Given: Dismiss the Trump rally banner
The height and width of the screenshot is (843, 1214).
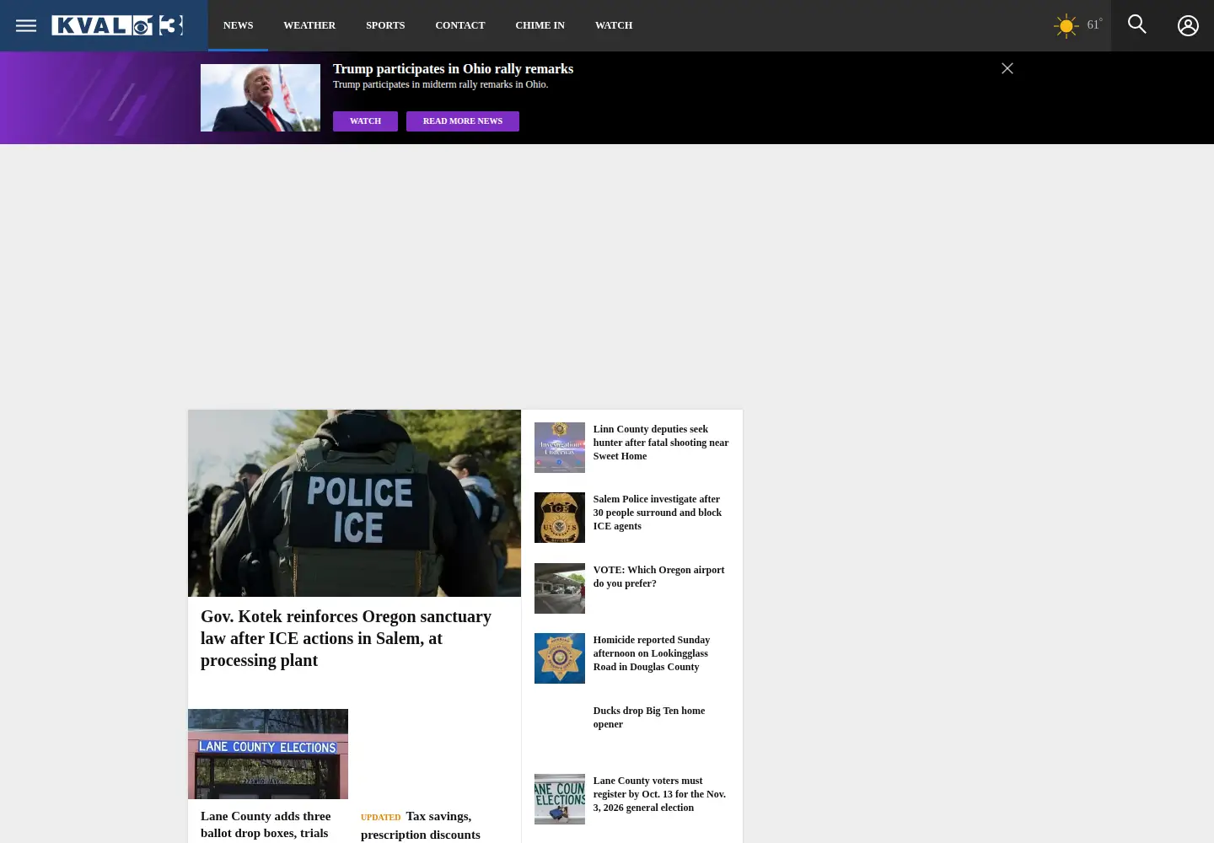Looking at the screenshot, I should click(1007, 68).
